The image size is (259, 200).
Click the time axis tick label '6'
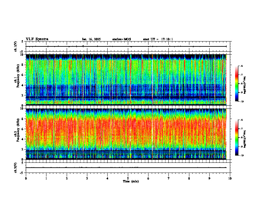[148, 178]
